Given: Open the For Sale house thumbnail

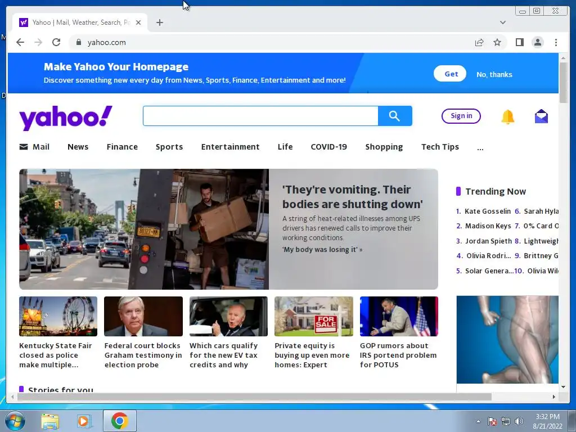Looking at the screenshot, I should coord(314,316).
